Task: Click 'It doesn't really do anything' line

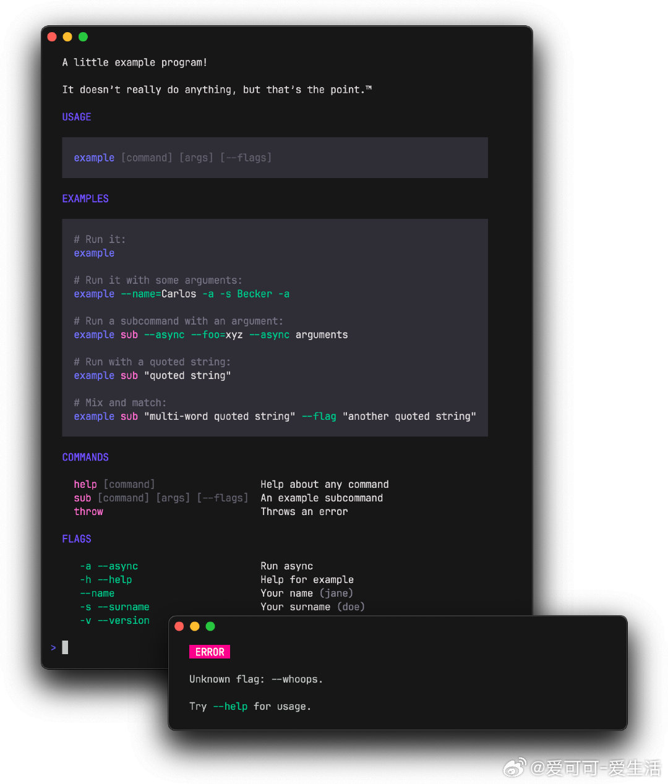Action: [x=217, y=90]
